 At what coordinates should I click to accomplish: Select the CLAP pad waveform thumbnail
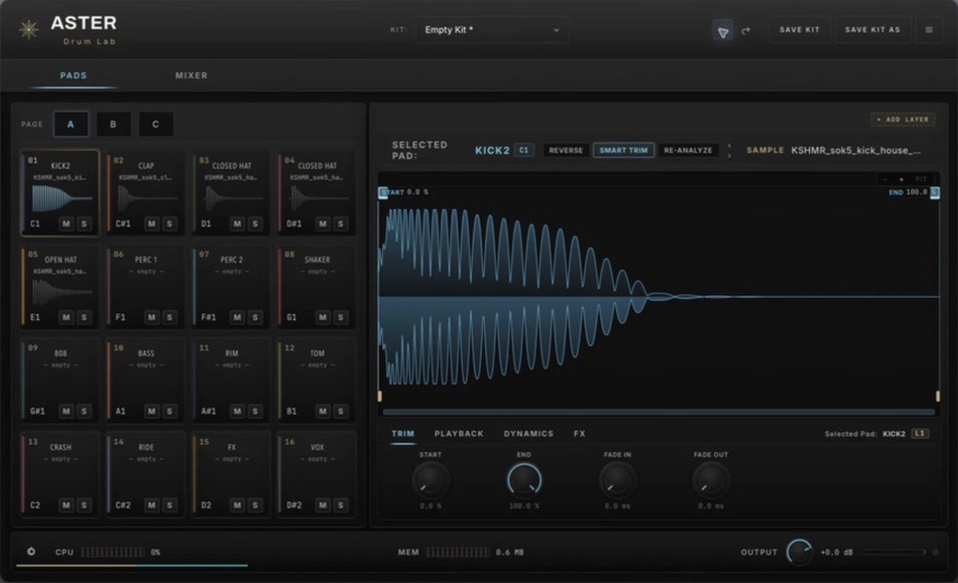pos(147,198)
